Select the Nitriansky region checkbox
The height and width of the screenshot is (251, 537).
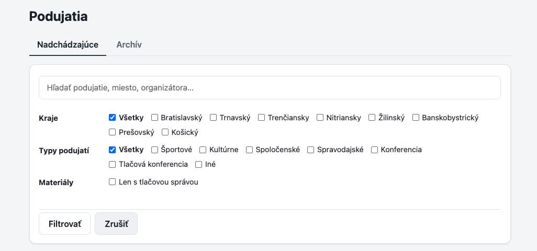click(x=320, y=118)
